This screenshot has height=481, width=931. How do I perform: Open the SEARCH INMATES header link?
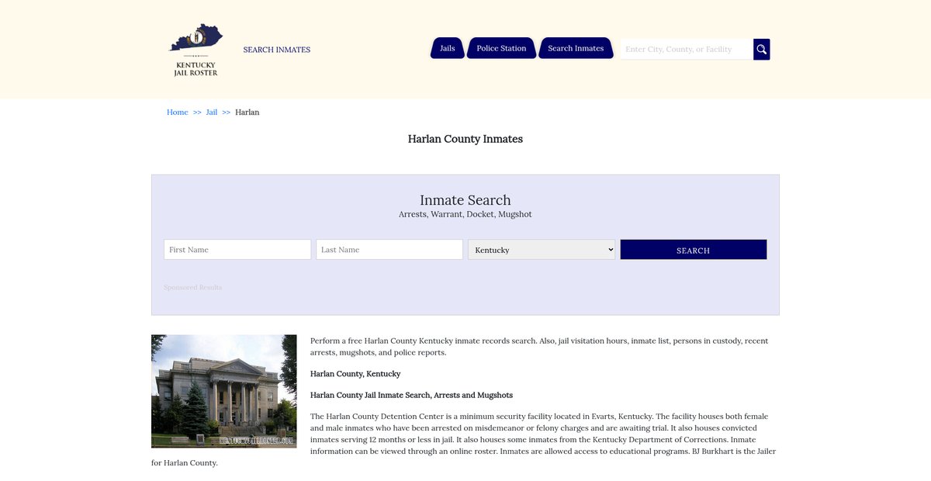(276, 50)
